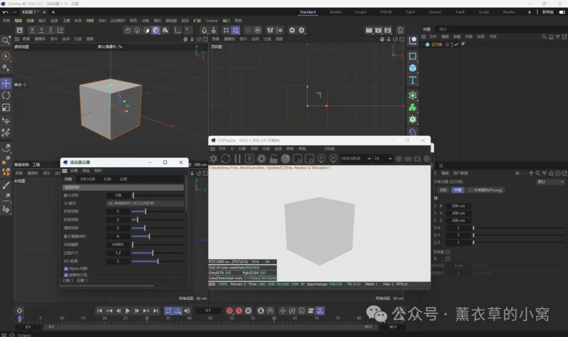Image resolution: width=568 pixels, height=337 pixels.
Task: Toggle the Z axis lock
Action: point(50,30)
